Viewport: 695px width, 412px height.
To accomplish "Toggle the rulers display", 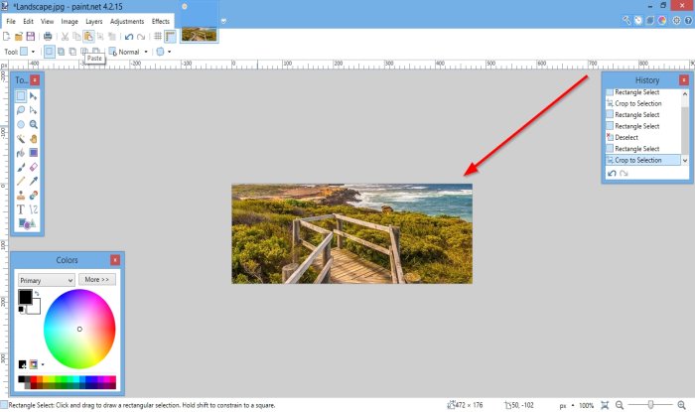I will click(x=170, y=37).
